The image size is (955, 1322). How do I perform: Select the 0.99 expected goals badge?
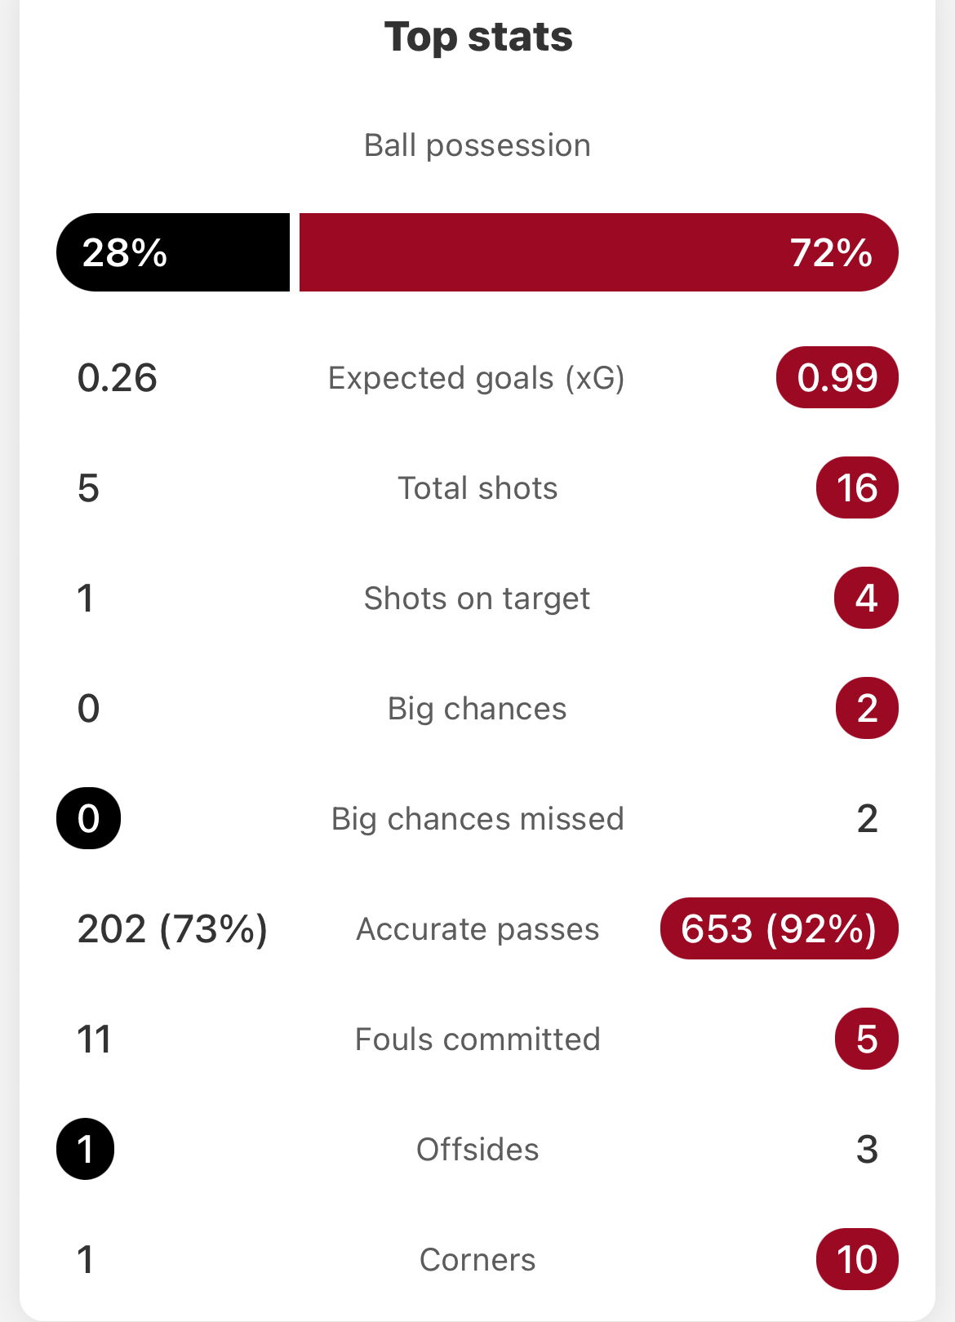point(837,377)
